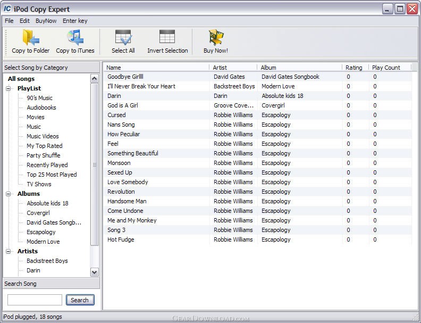This screenshot has height=323, width=421.
Task: Click the Copy to Folder icon
Action: [x=31, y=37]
